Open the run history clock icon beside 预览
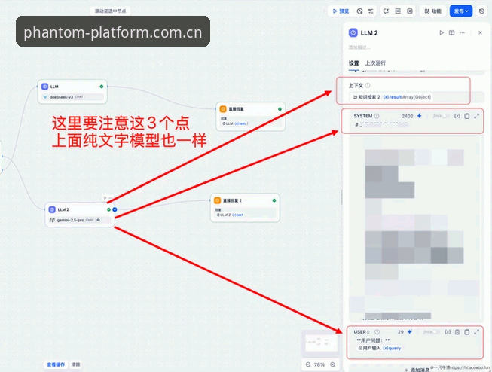The width and height of the screenshot is (492, 372). pos(360,11)
